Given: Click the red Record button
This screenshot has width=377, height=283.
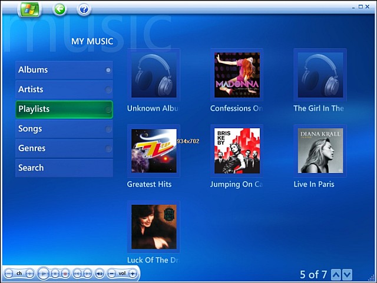Looking at the screenshot, I should click(65, 274).
